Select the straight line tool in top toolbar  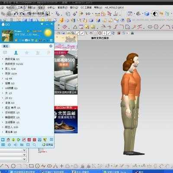[x=162, y=27]
